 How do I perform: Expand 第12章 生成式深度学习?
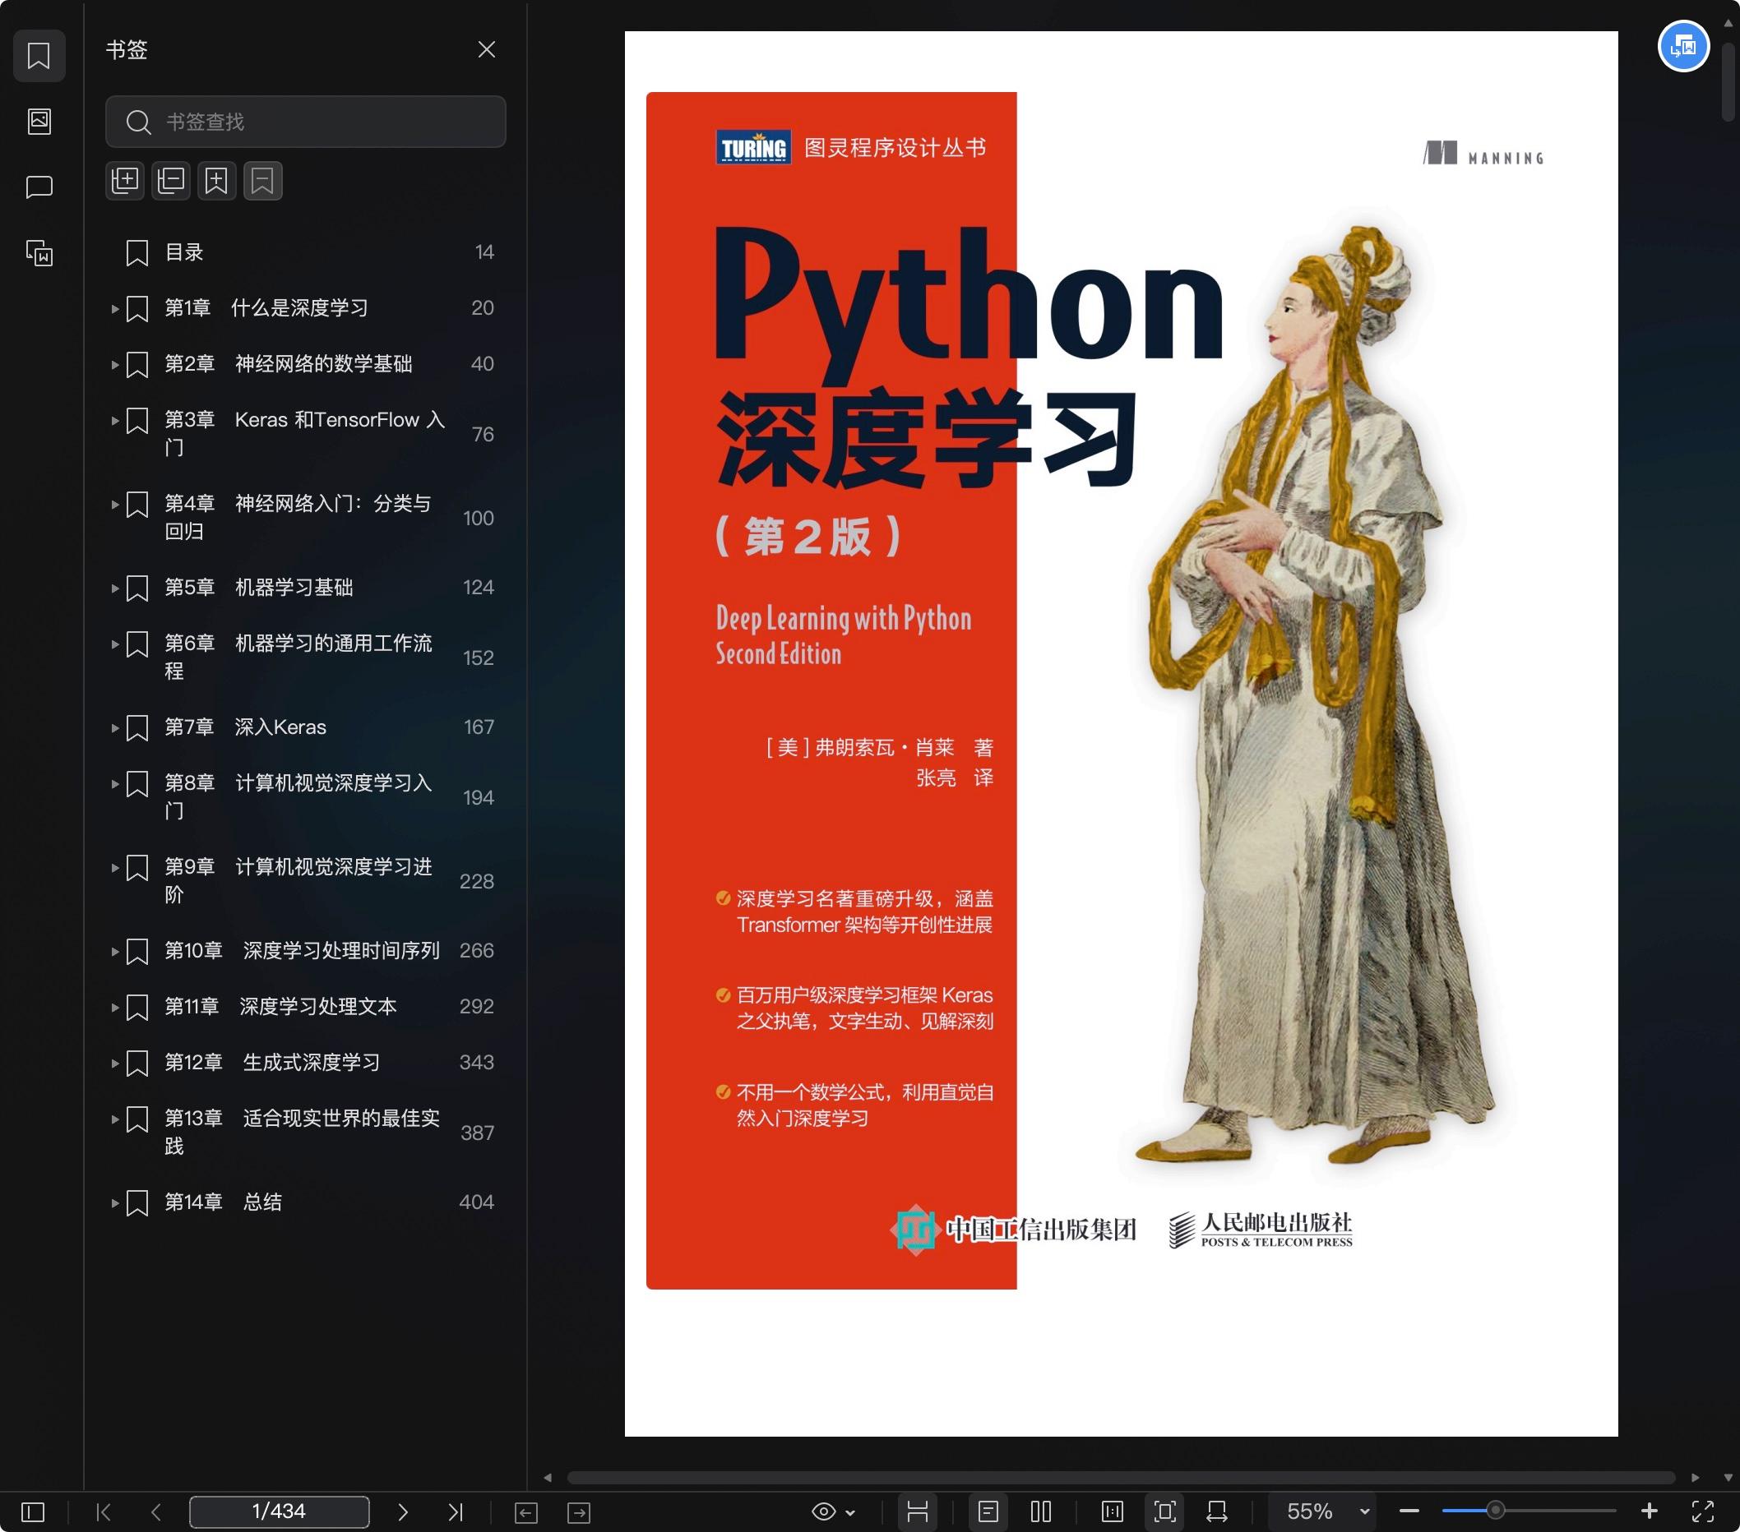[115, 1064]
